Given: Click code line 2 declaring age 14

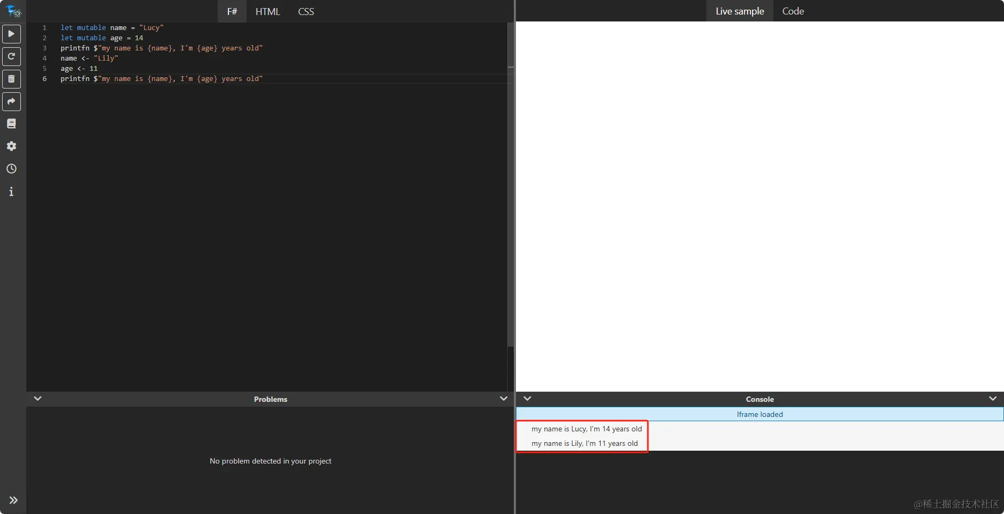Looking at the screenshot, I should click(x=102, y=38).
